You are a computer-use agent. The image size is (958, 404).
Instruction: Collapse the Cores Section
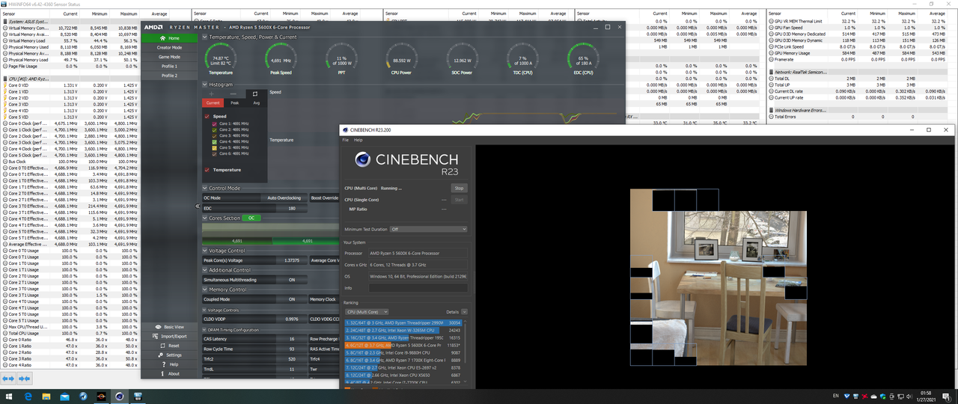[x=206, y=218]
